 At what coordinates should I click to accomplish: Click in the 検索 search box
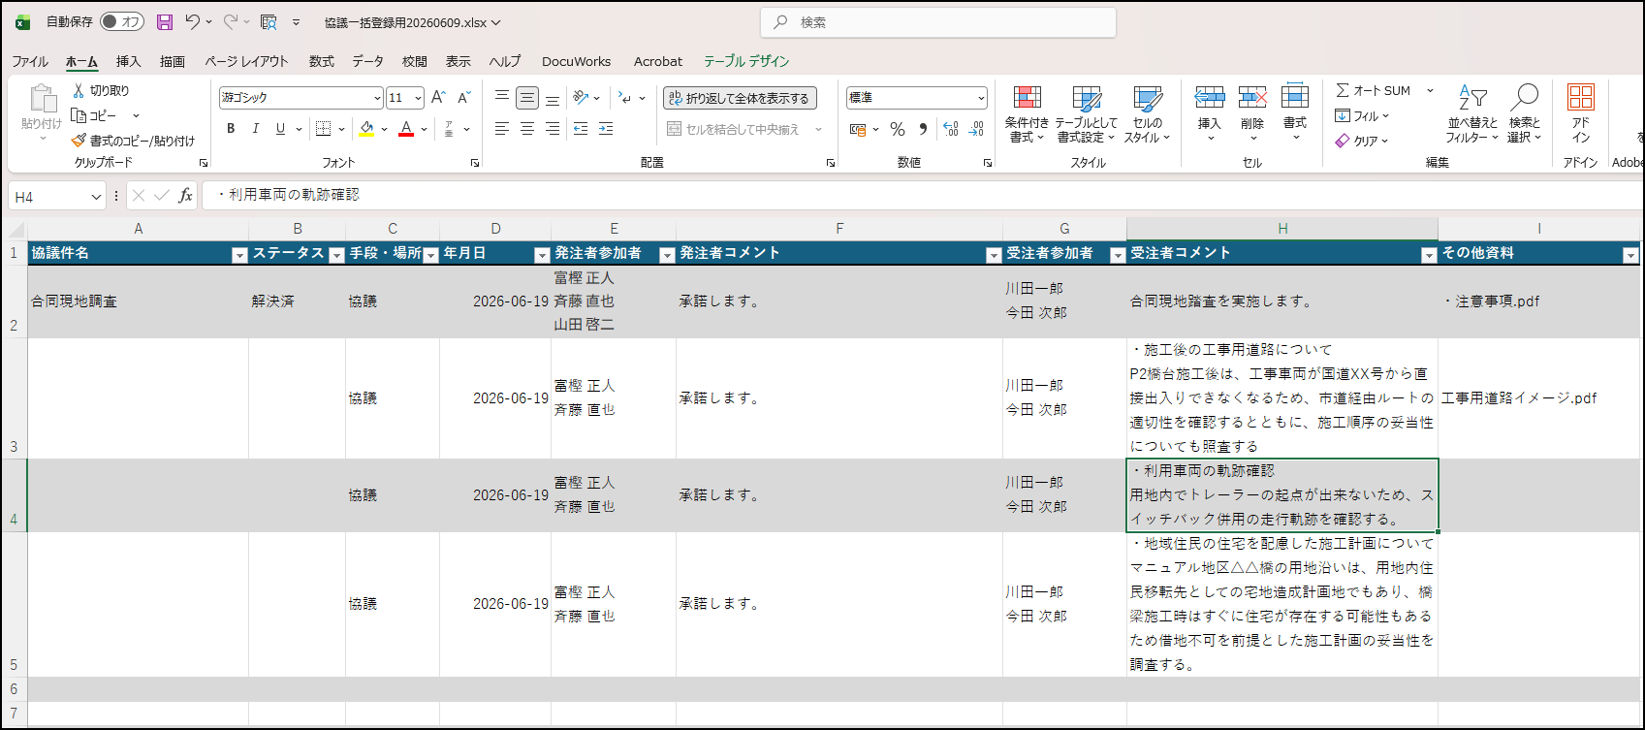click(938, 22)
